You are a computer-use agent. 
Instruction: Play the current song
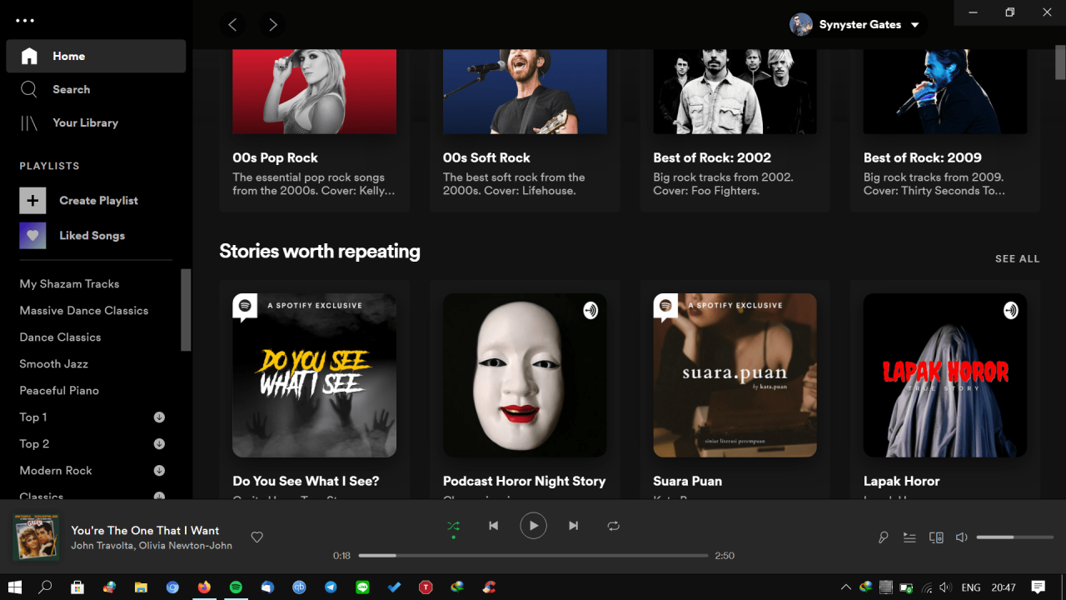point(533,526)
